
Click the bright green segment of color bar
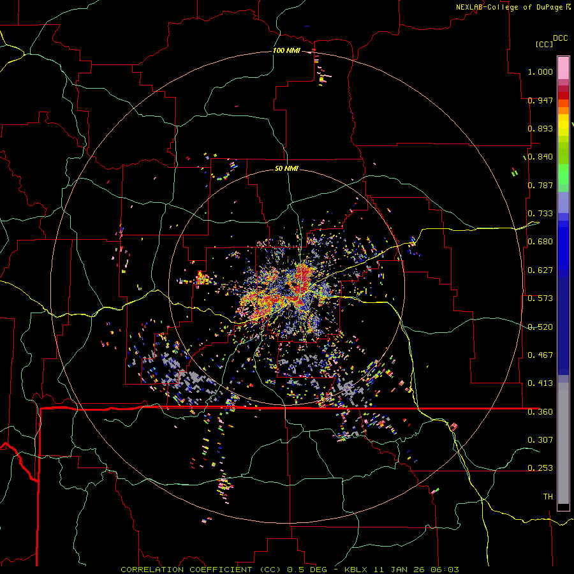tap(563, 174)
